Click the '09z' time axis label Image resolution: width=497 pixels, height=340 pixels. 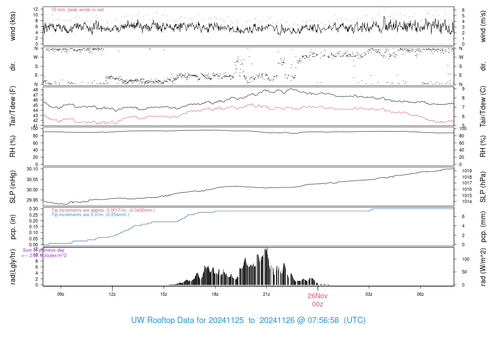61,294
